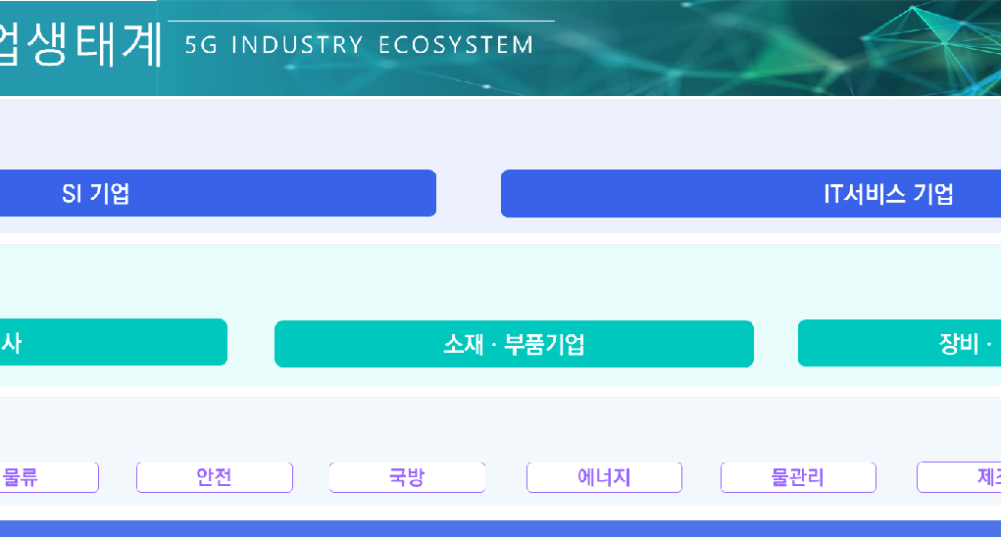Choose the 물류 outlined tag
Image resolution: width=1001 pixels, height=537 pixels.
49,477
